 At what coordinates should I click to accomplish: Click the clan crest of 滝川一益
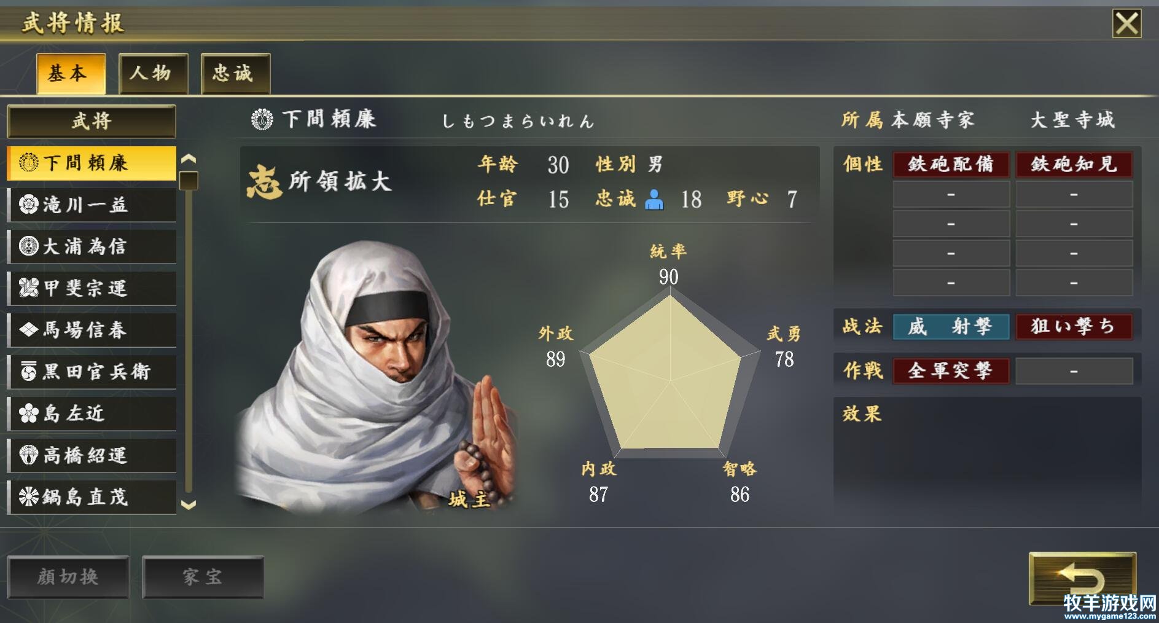coord(28,205)
